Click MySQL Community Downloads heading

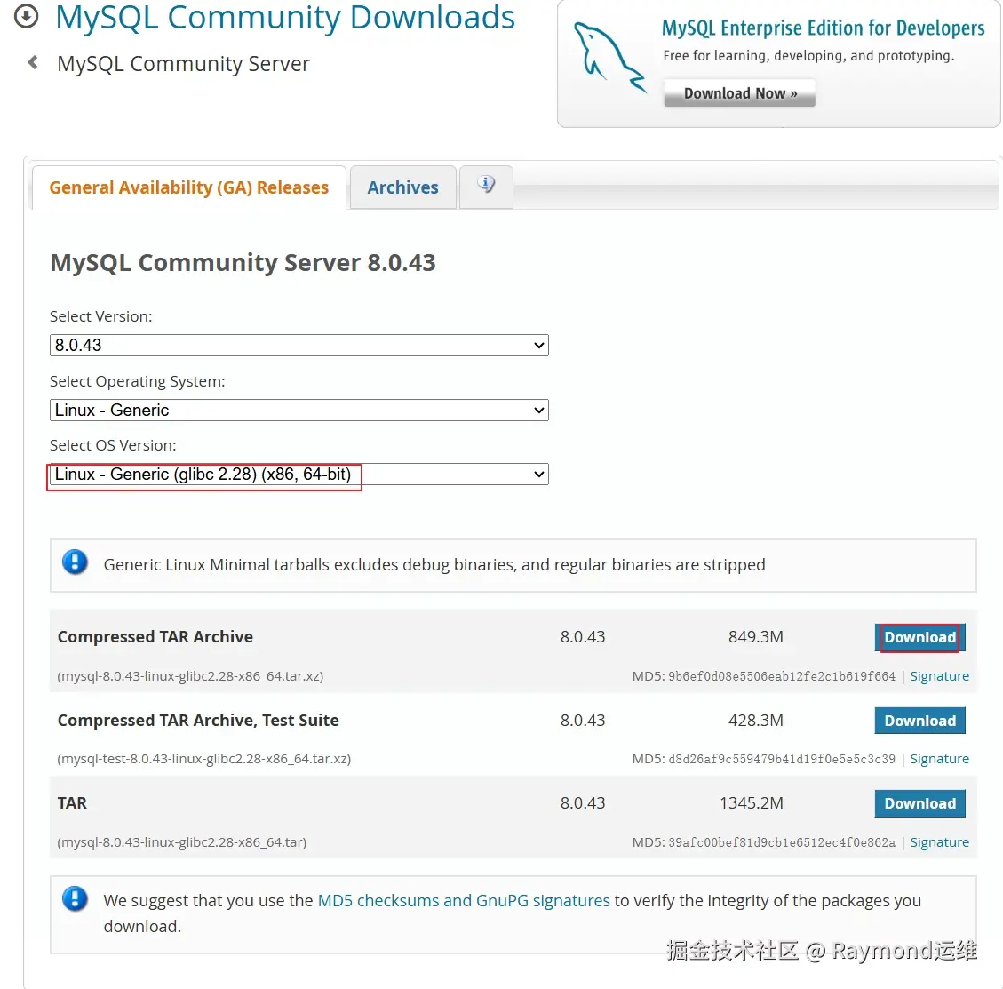[285, 17]
